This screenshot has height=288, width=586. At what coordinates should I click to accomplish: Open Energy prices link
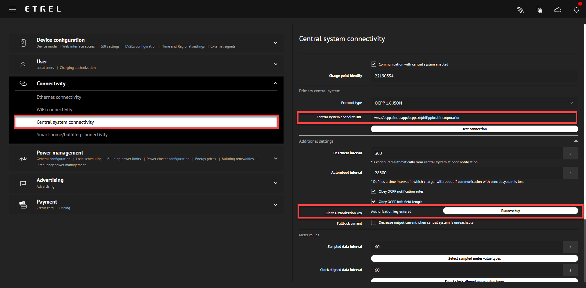click(205, 159)
